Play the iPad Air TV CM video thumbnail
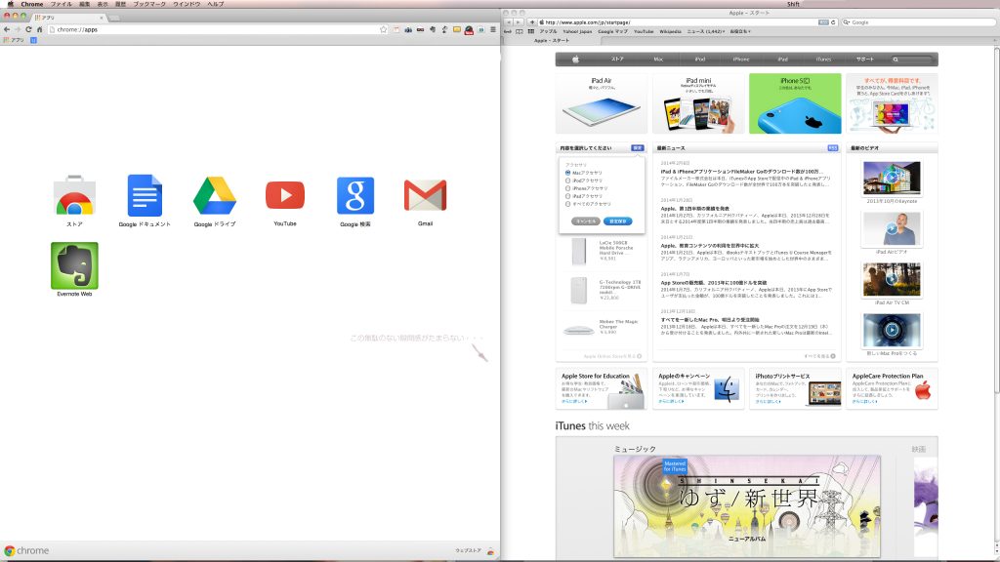 pos(892,280)
